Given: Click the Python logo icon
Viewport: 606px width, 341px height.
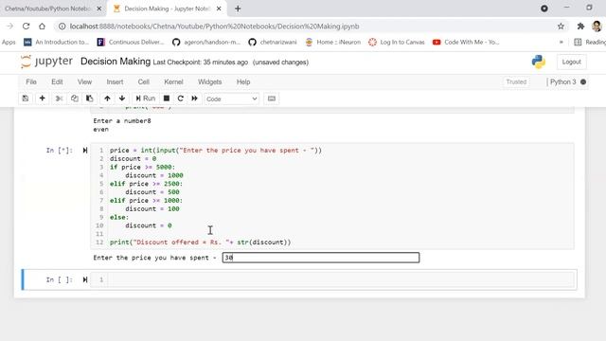Looking at the screenshot, I should pos(539,62).
